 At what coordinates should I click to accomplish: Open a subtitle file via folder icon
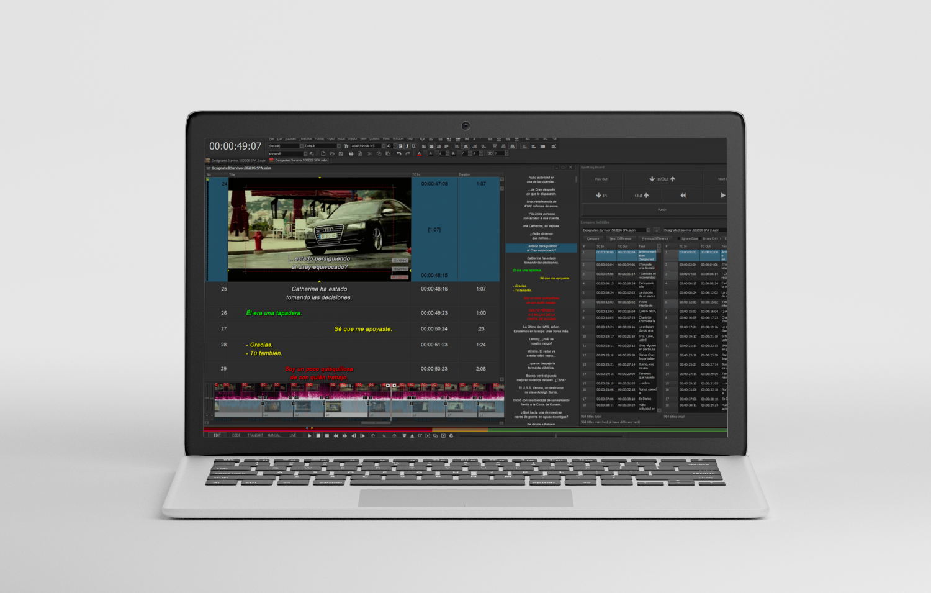(332, 153)
